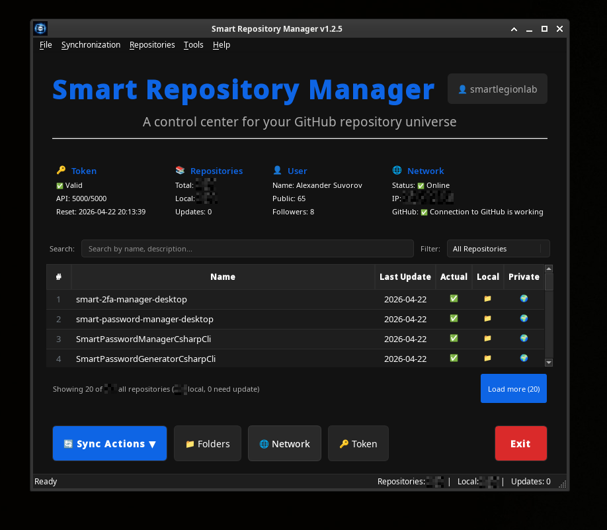Sort by the Last Update column header

(405, 277)
